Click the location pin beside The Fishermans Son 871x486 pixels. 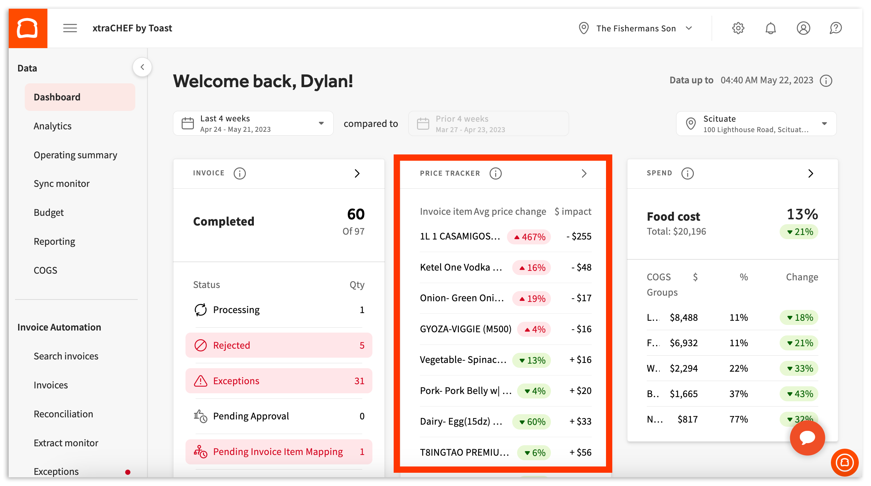coord(584,28)
